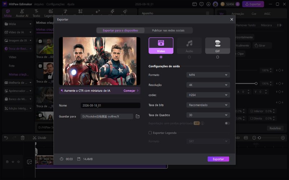289x180 pixels.
Task: Click the Redefinir button
Action: point(275,128)
